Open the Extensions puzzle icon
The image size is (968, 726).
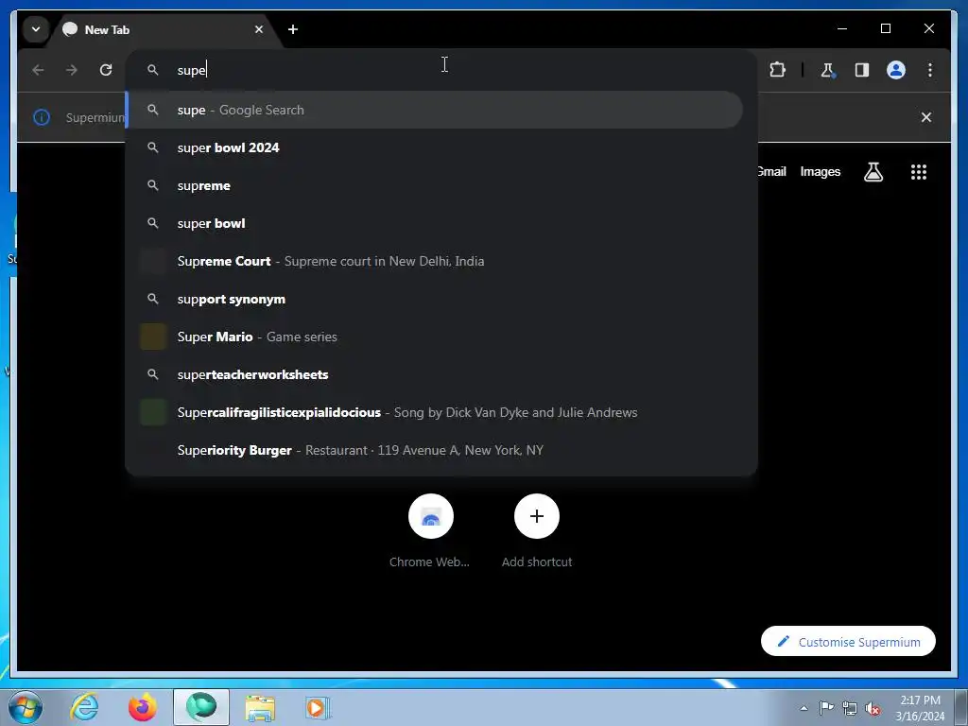(777, 70)
